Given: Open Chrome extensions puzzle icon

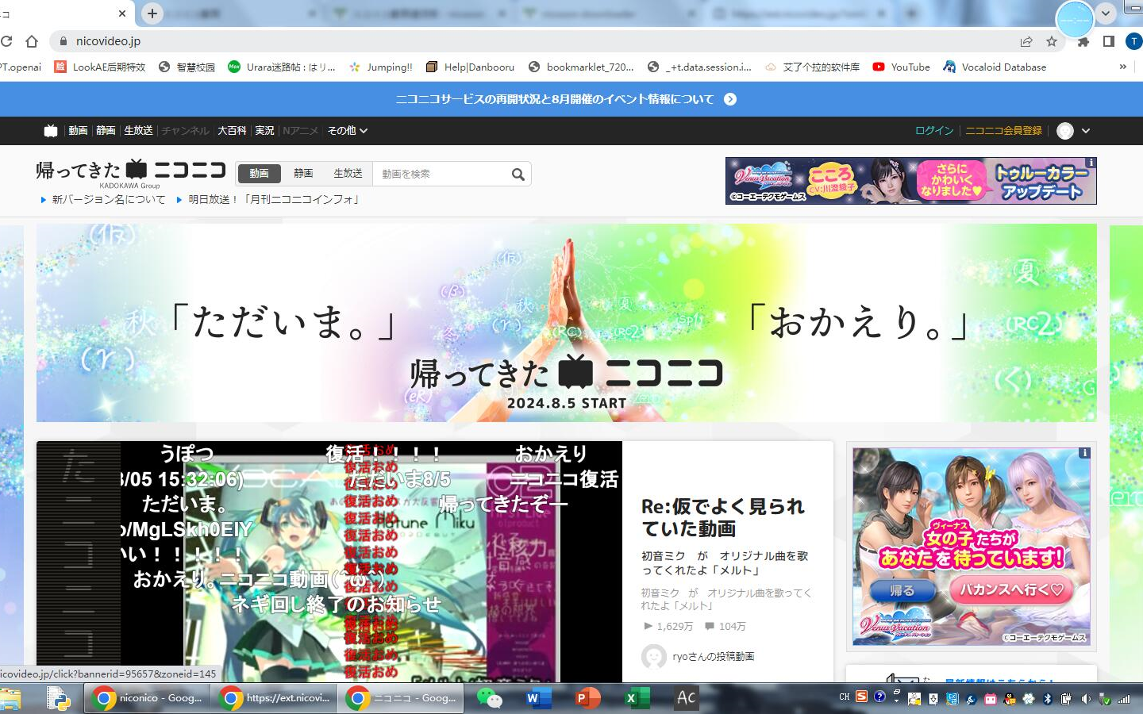Looking at the screenshot, I should coord(1083,41).
